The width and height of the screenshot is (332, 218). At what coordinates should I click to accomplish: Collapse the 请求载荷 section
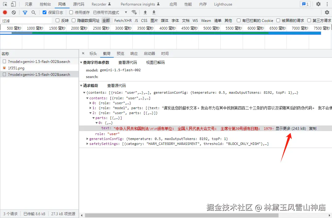(81, 85)
